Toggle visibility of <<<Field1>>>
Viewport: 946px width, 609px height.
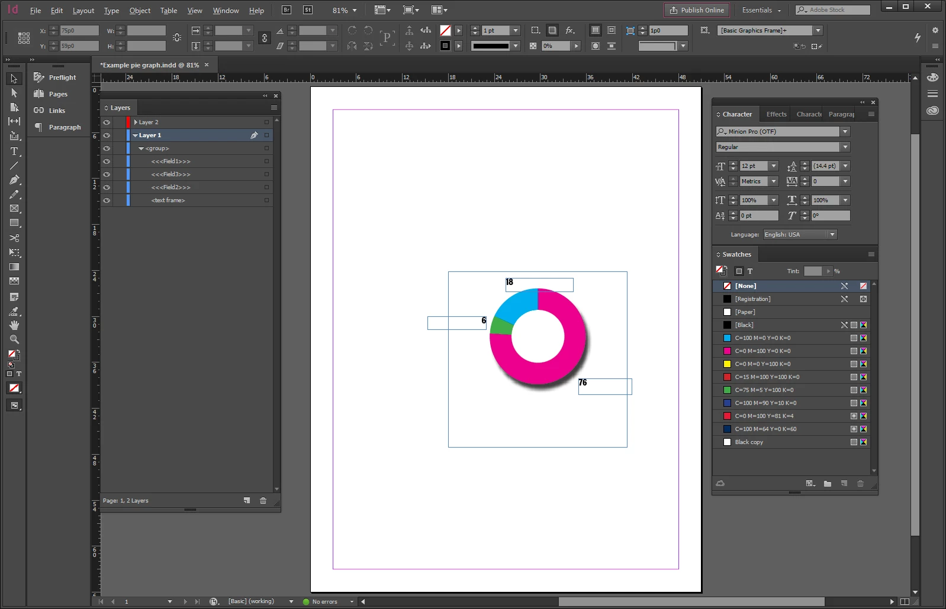107,161
